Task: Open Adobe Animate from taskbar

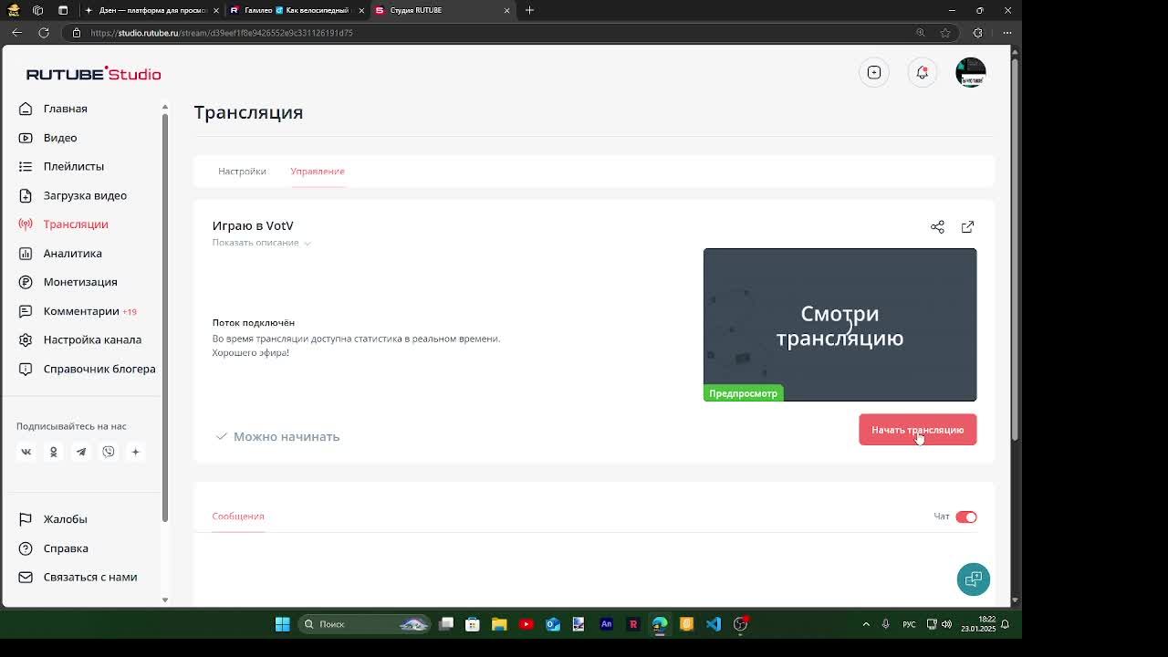Action: coord(606,624)
